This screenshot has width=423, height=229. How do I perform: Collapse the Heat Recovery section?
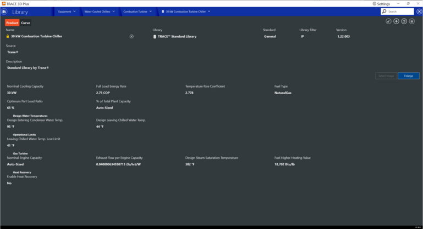click(9, 172)
